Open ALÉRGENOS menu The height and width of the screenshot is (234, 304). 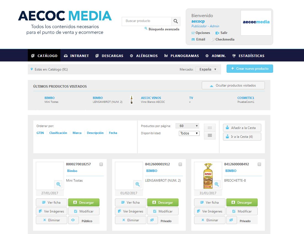pos(144,56)
